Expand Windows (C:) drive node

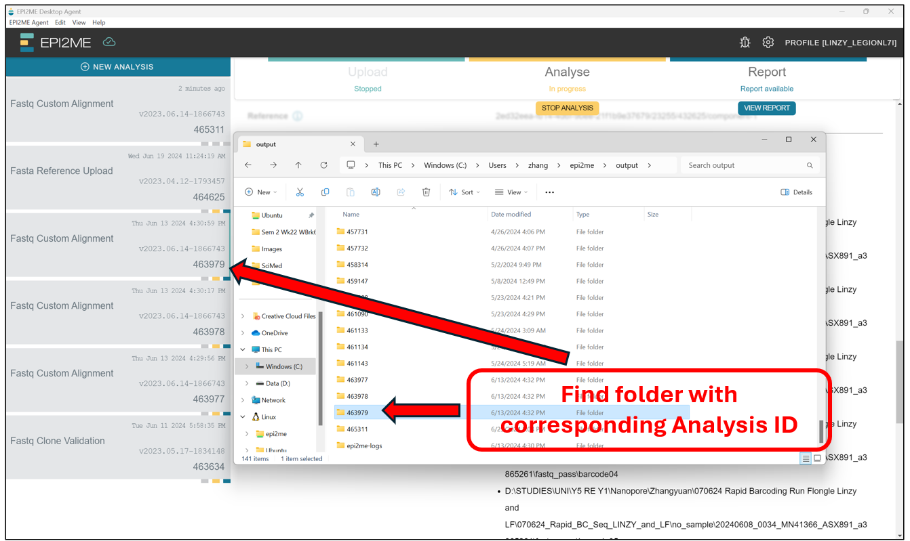247,366
